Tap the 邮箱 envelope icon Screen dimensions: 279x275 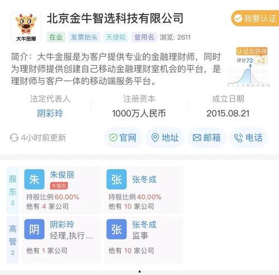coord(197,138)
